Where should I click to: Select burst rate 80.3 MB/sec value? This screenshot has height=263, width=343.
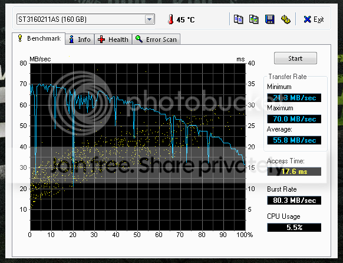click(x=294, y=200)
